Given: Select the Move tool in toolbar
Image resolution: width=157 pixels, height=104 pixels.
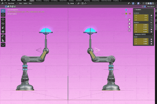Looking at the screenshot, I should [3, 19].
